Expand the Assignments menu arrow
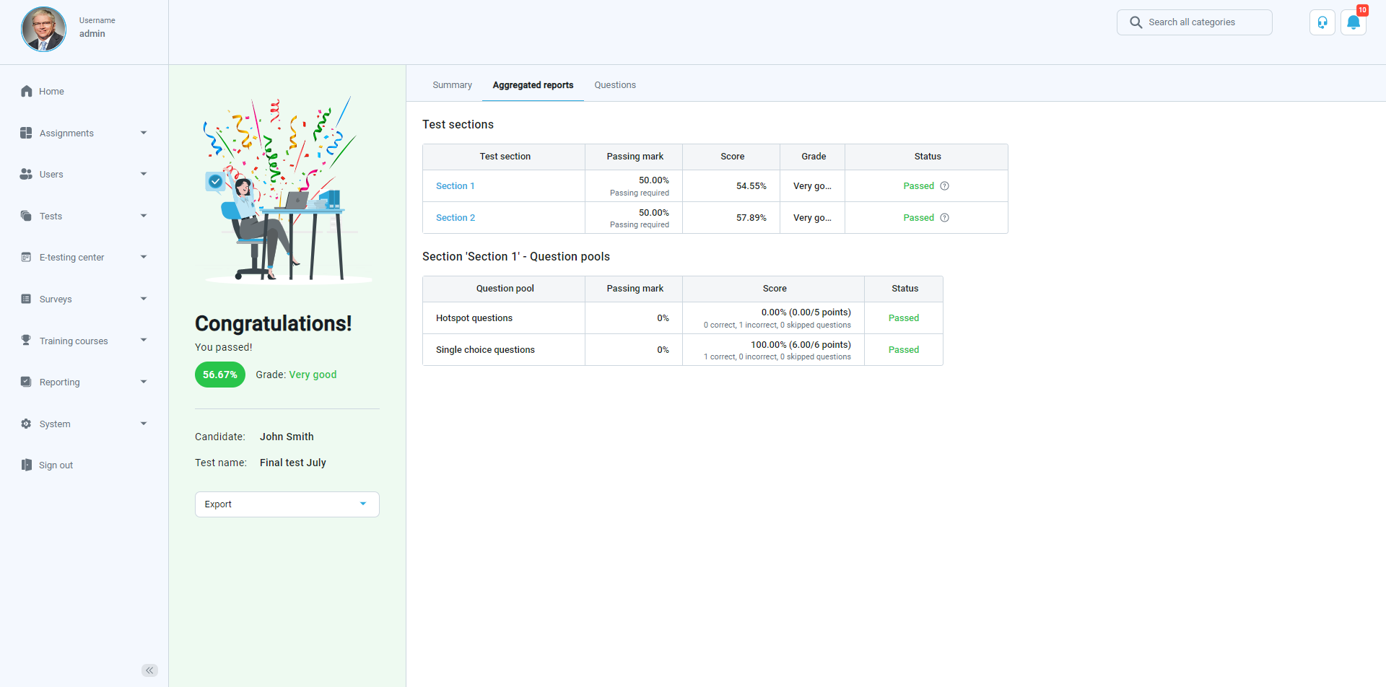1386x687 pixels. click(x=144, y=133)
